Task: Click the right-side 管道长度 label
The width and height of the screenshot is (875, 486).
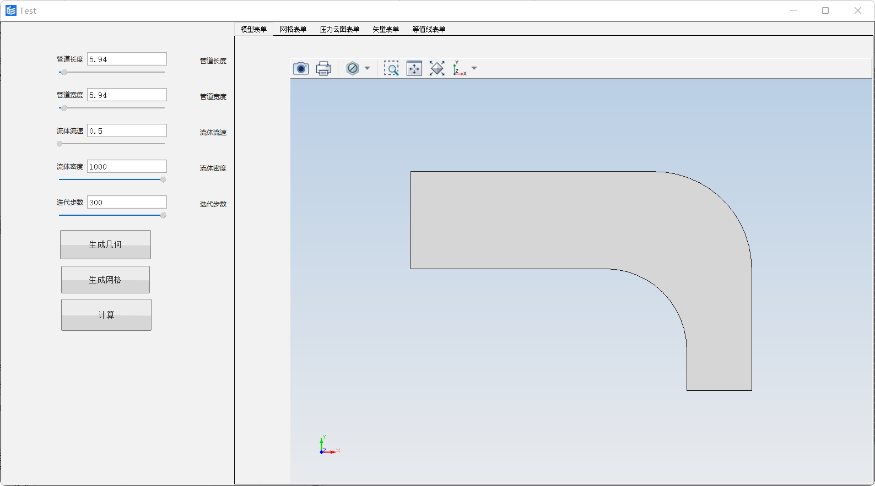Action: pos(213,61)
